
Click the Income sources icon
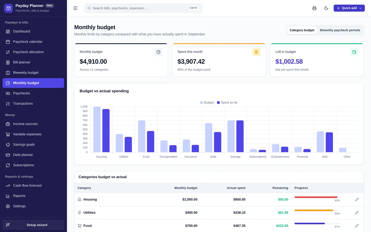point(8,124)
